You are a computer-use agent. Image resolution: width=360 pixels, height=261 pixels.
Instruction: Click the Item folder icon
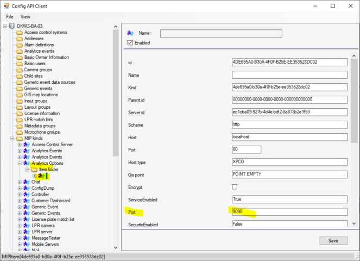34,170
